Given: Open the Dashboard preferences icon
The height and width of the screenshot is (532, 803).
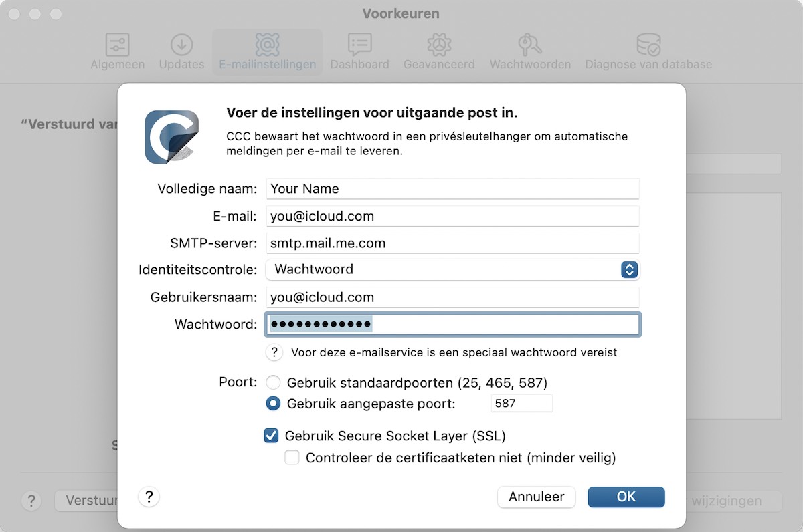Looking at the screenshot, I should [360, 45].
